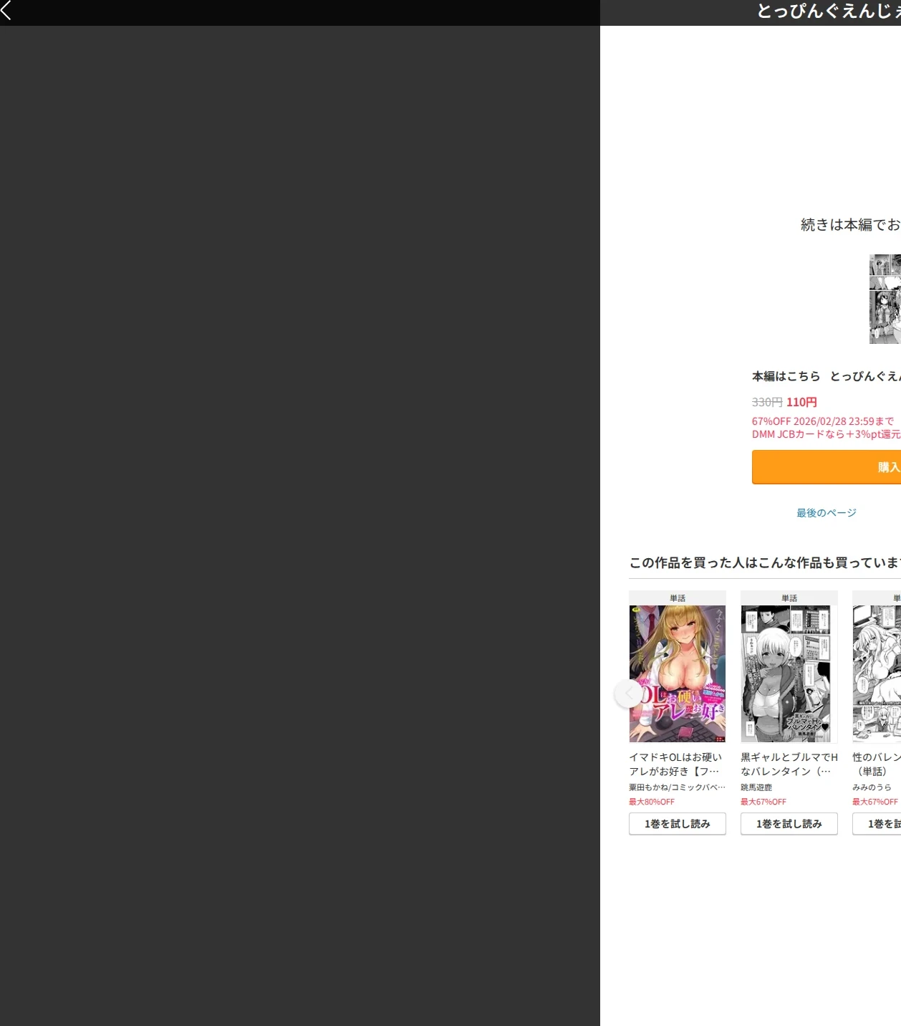Screen dimensions: 901x1026
Task: Click the 性のバレン（単話）title link
Action: point(877,764)
